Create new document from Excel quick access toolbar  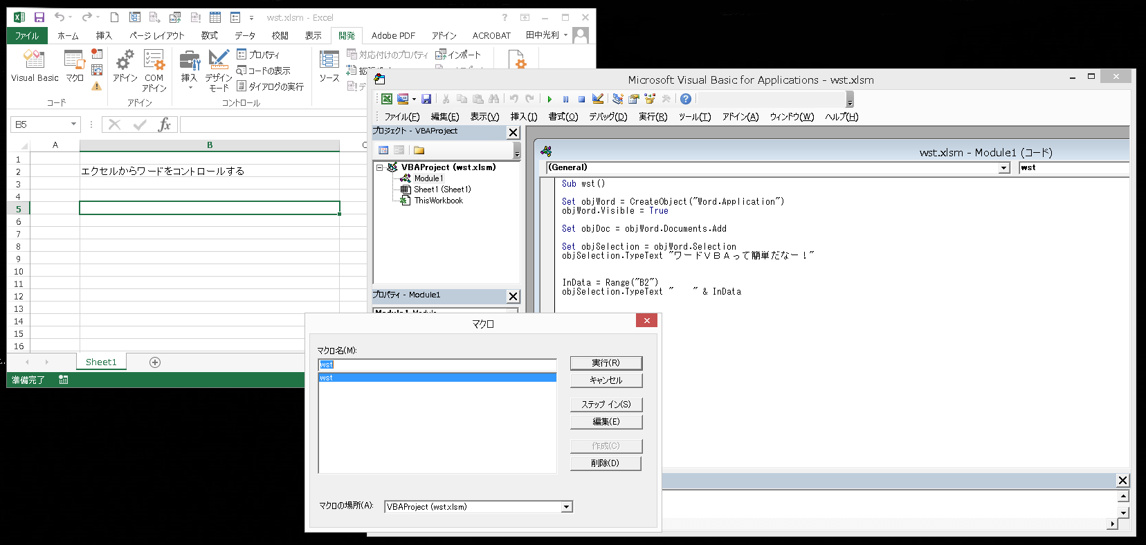coord(115,17)
